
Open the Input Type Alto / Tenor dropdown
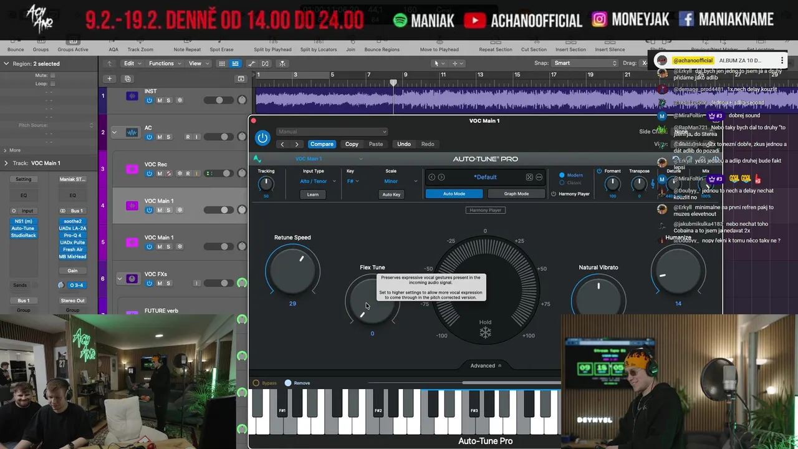coord(318,181)
